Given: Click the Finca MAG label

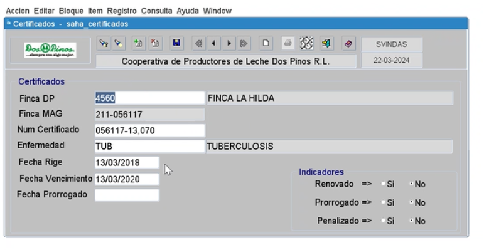Looking at the screenshot, I should coord(40,113).
